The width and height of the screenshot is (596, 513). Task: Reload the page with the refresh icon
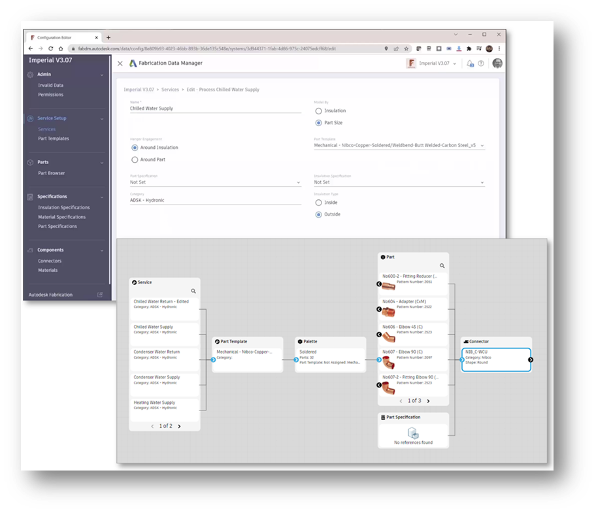click(x=50, y=48)
